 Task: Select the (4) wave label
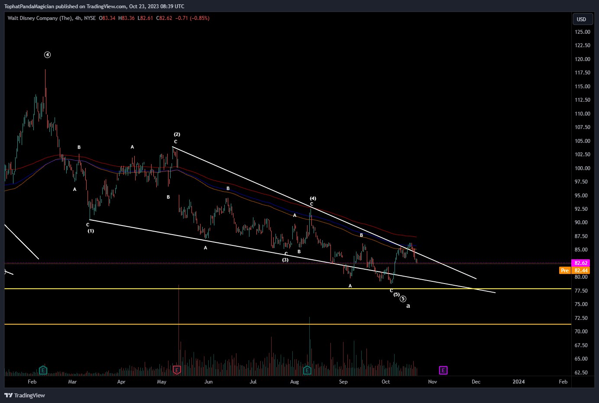click(313, 199)
